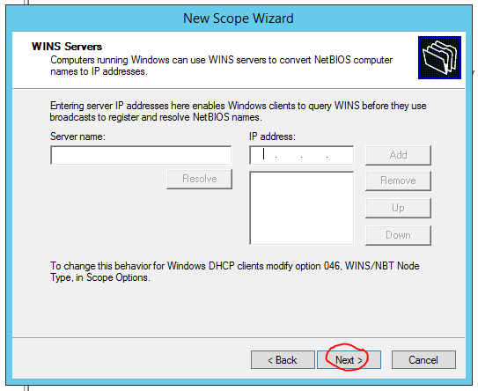Focus the Server name text field
The image size is (478, 391).
141,155
